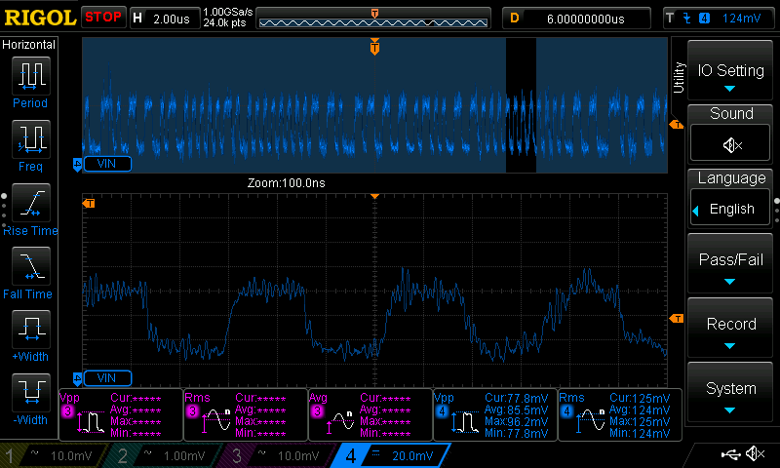Viewport: 780px width, 468px height.
Task: Click the orange trigger position marker in overview
Action: (374, 47)
